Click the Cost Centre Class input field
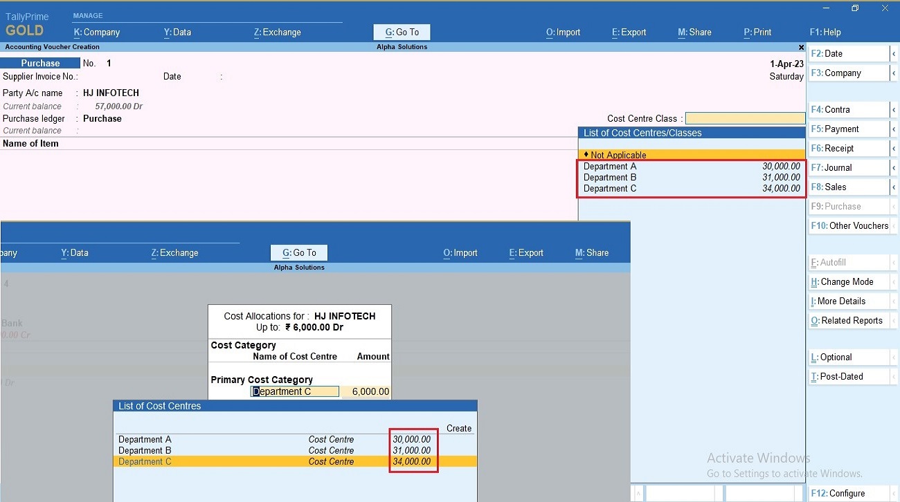Image resolution: width=900 pixels, height=502 pixels. pos(745,118)
